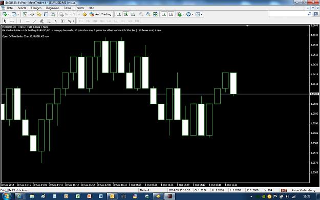Click 'Open Offline Renko Chart EURUSD,M2 now' label

(26, 36)
